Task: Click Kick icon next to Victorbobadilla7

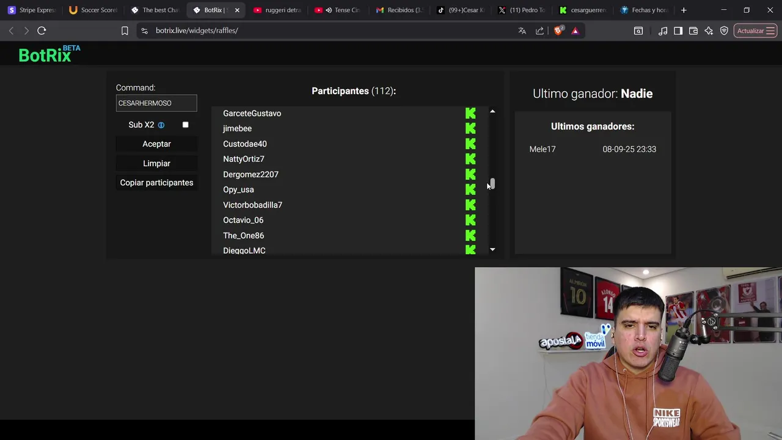Action: click(x=470, y=205)
